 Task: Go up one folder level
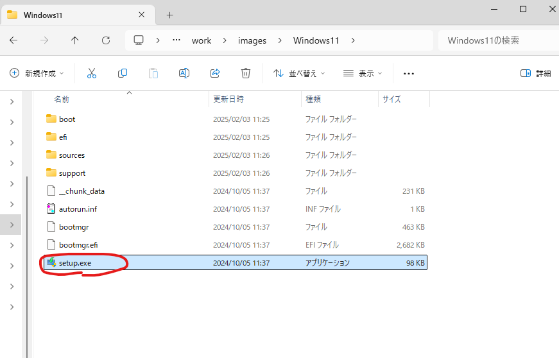point(74,40)
